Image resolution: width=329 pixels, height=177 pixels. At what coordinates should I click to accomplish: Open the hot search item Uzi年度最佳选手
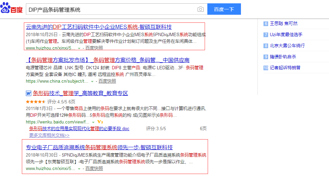(286, 34)
